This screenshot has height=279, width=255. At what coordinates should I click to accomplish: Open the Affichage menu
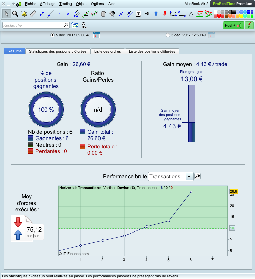tap(48, 4)
